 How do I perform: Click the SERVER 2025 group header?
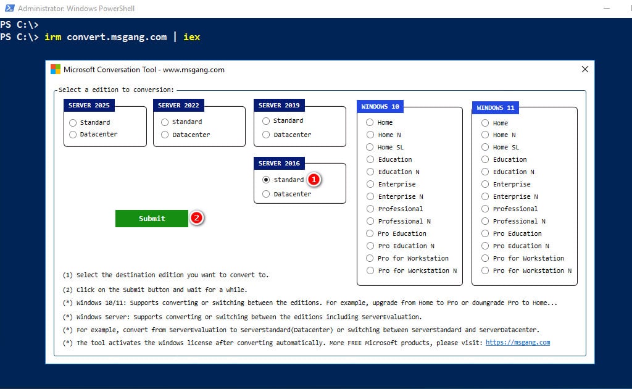[89, 105]
